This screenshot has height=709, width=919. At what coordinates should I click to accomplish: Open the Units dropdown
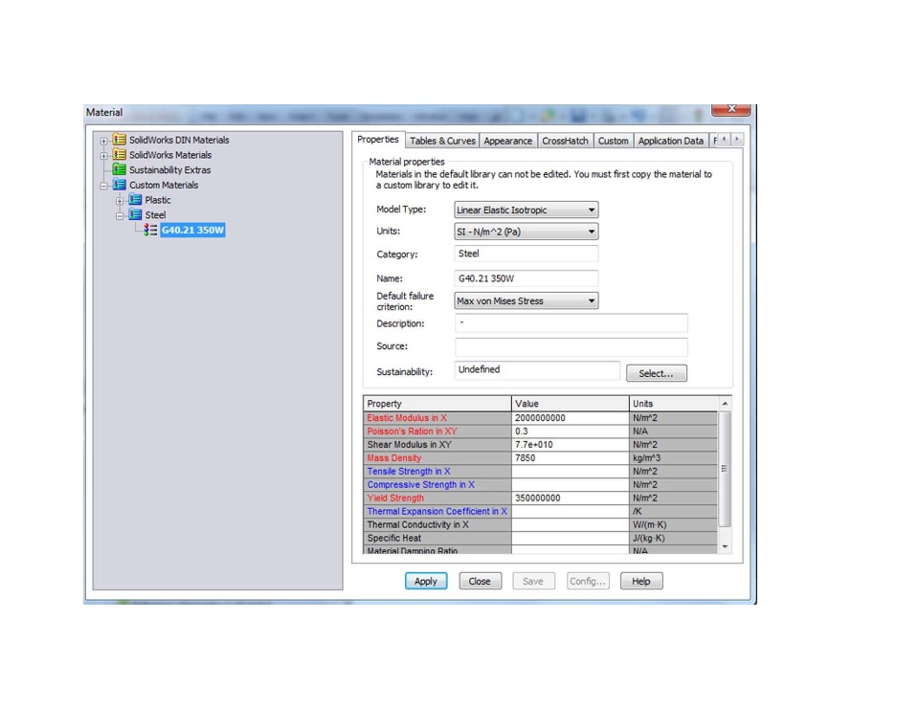click(526, 232)
